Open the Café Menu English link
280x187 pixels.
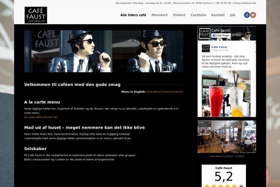[154, 92]
